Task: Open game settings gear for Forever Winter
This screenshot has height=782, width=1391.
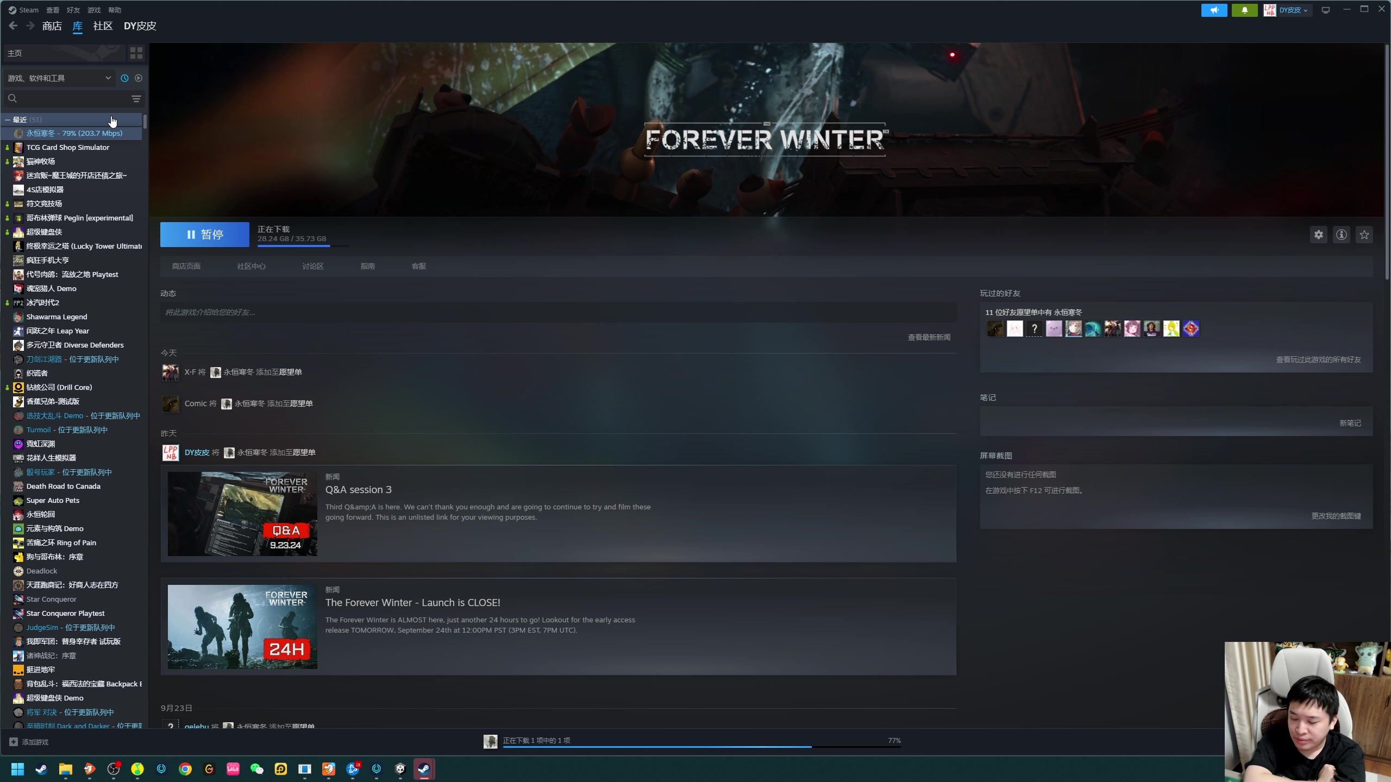Action: (1319, 235)
